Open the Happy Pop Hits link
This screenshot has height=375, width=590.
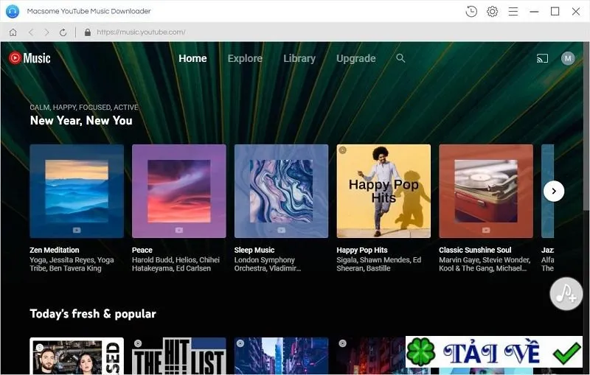361,250
